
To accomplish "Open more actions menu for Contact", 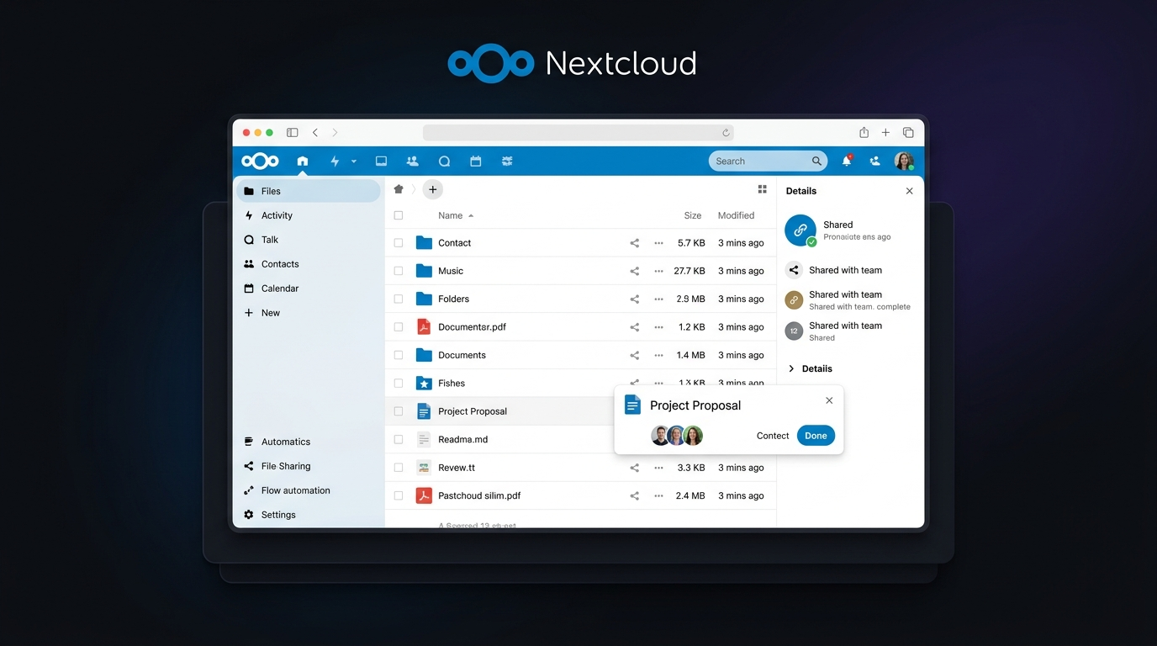I will pyautogui.click(x=659, y=243).
